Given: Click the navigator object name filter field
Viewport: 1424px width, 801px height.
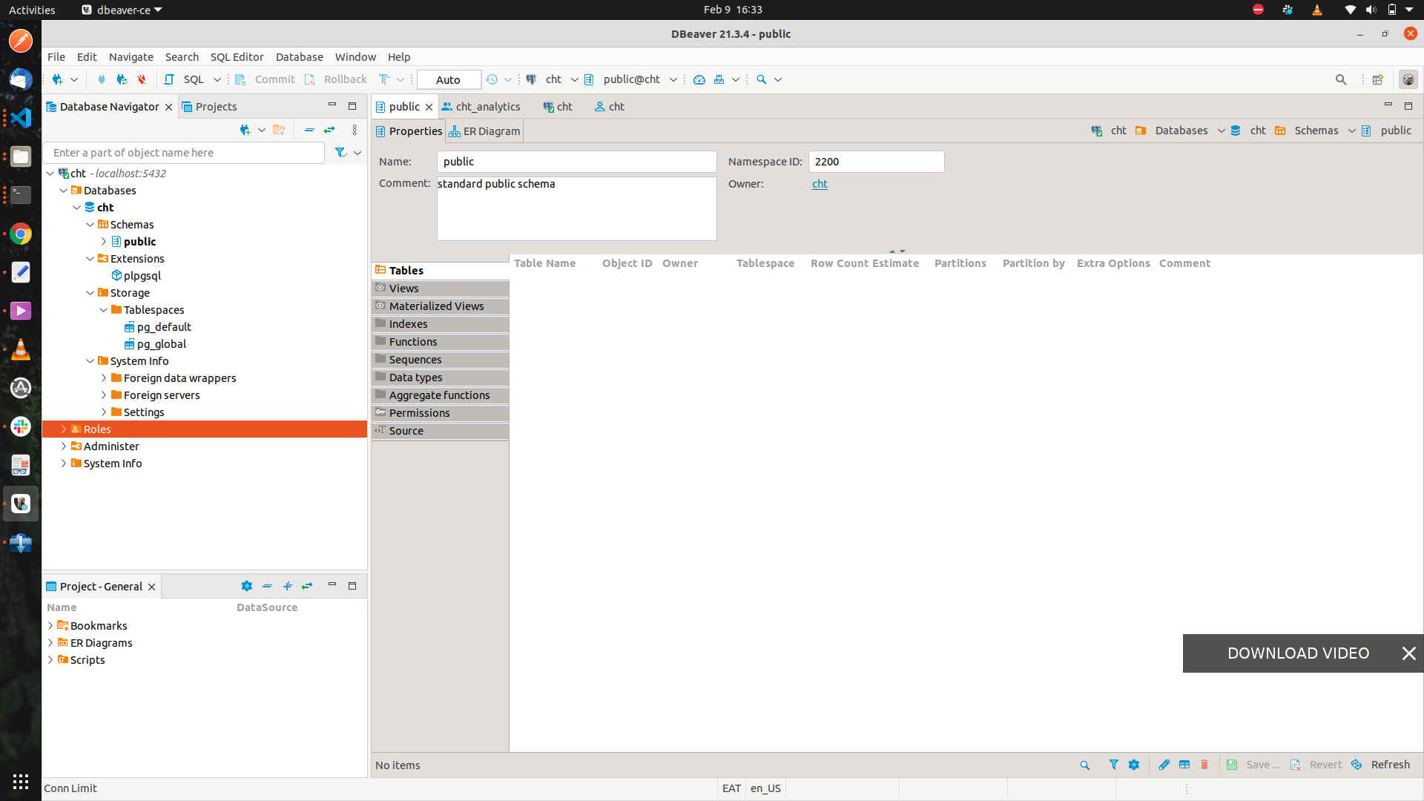Looking at the screenshot, I should [x=184, y=153].
